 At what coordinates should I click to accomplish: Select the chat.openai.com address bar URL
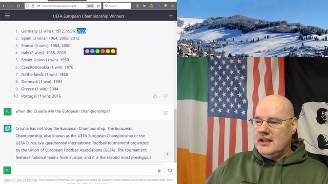point(59,6)
